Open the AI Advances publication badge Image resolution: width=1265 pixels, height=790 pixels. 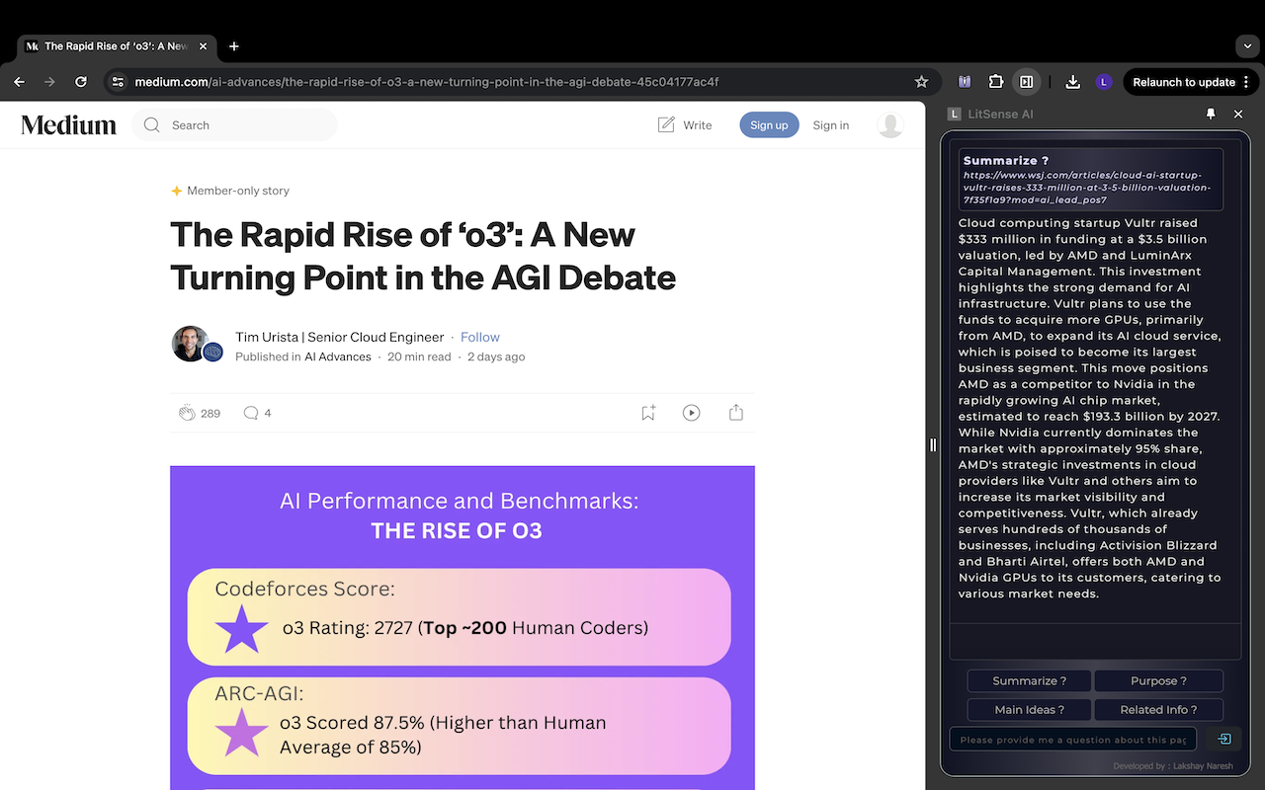[212, 353]
